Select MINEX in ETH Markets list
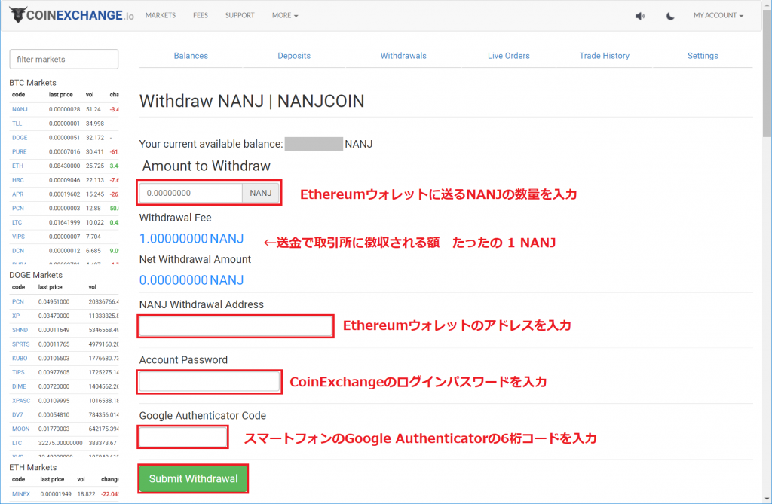772x504 pixels. tap(20, 494)
